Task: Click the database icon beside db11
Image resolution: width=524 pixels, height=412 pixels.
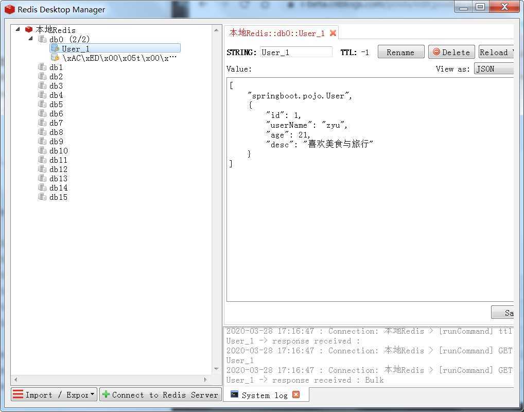Action: [42, 160]
